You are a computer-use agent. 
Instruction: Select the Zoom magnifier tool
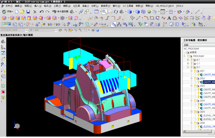[104, 12]
